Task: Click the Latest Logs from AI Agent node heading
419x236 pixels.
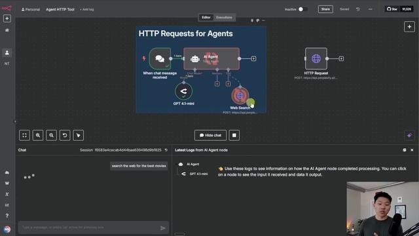Action: pyautogui.click(x=201, y=150)
